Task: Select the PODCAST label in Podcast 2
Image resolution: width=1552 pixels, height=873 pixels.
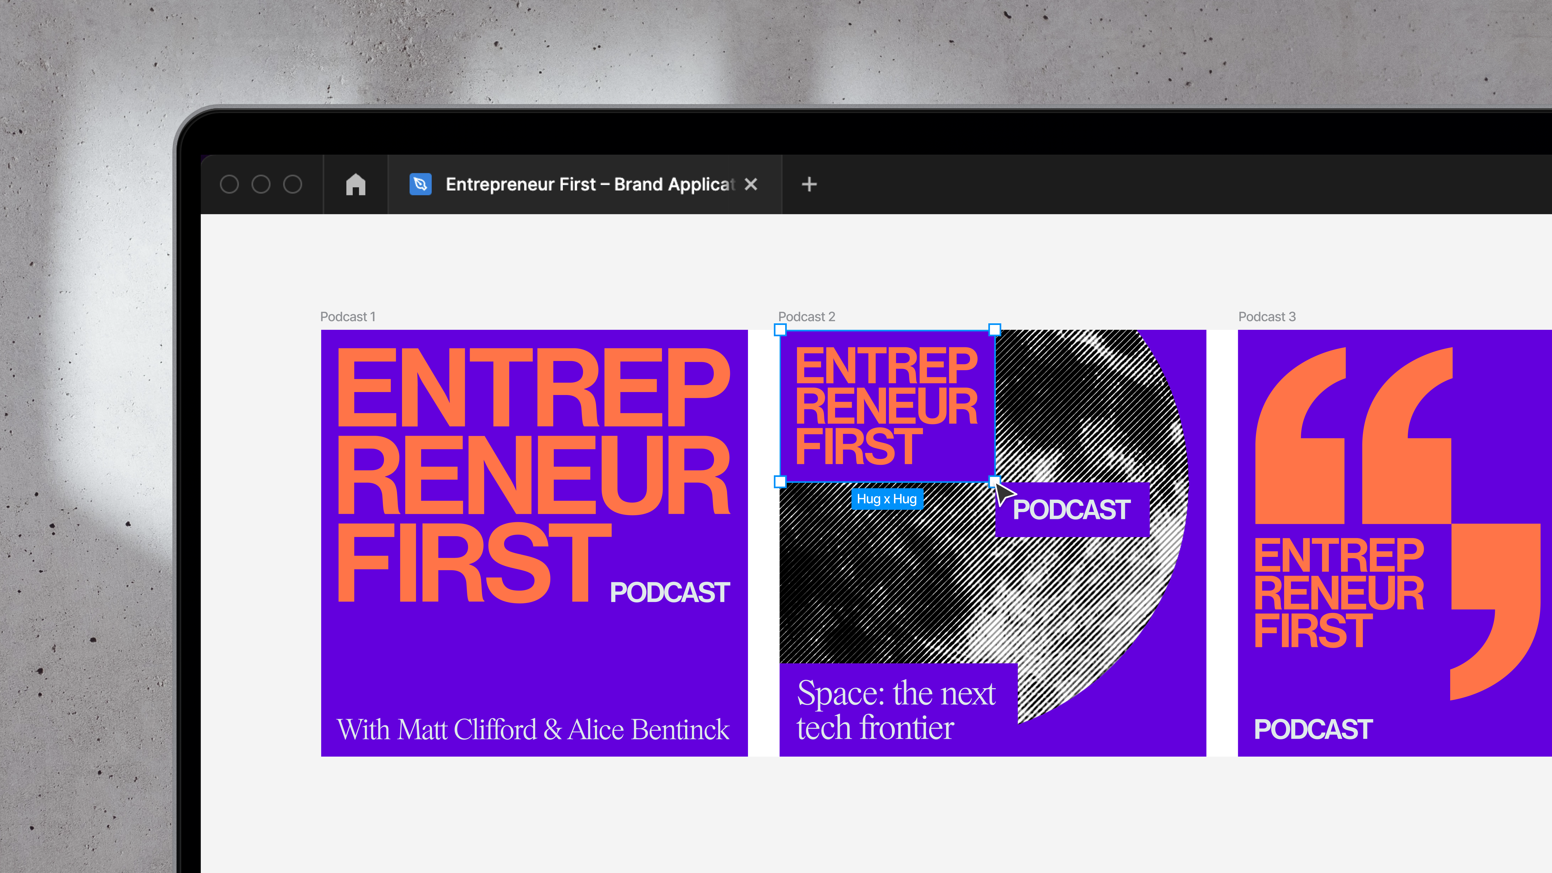Action: (1071, 510)
